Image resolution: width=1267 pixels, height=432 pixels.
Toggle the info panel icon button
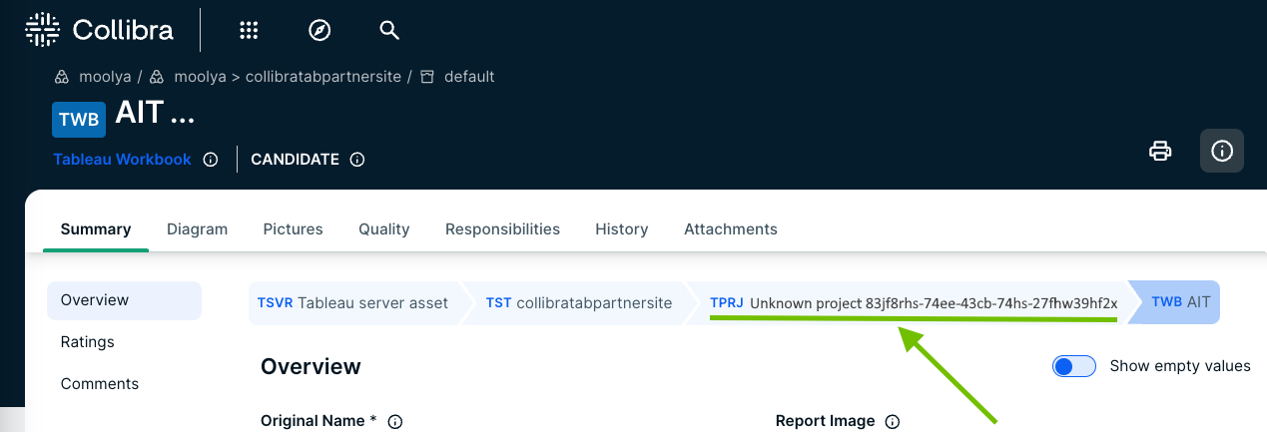[x=1221, y=151]
